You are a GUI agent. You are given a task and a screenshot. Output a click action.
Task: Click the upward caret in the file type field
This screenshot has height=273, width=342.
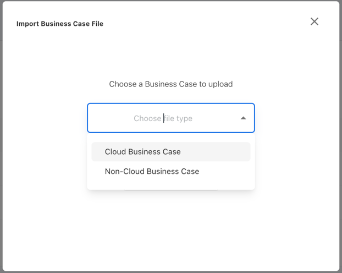243,118
